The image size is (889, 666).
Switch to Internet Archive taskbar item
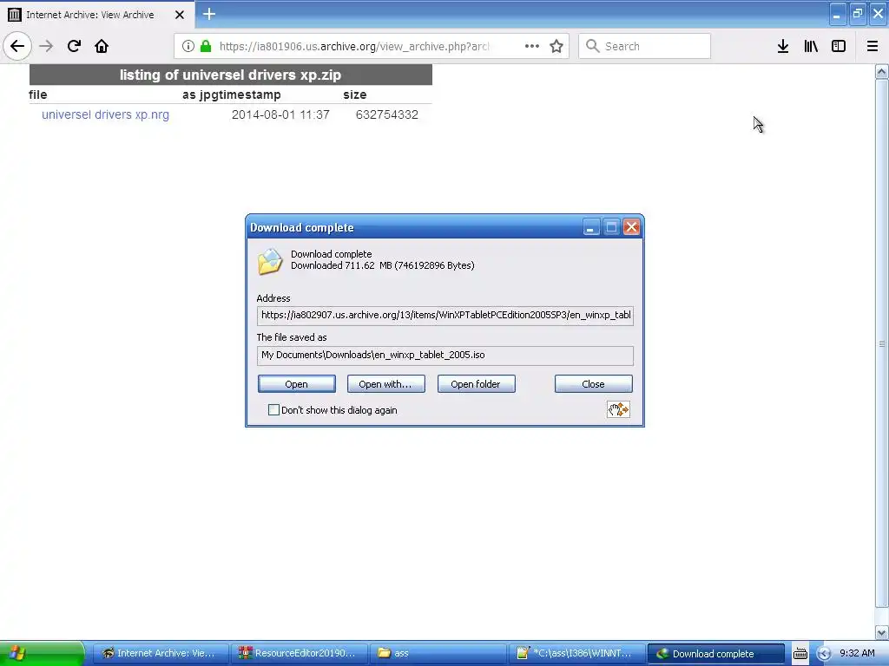point(160,654)
